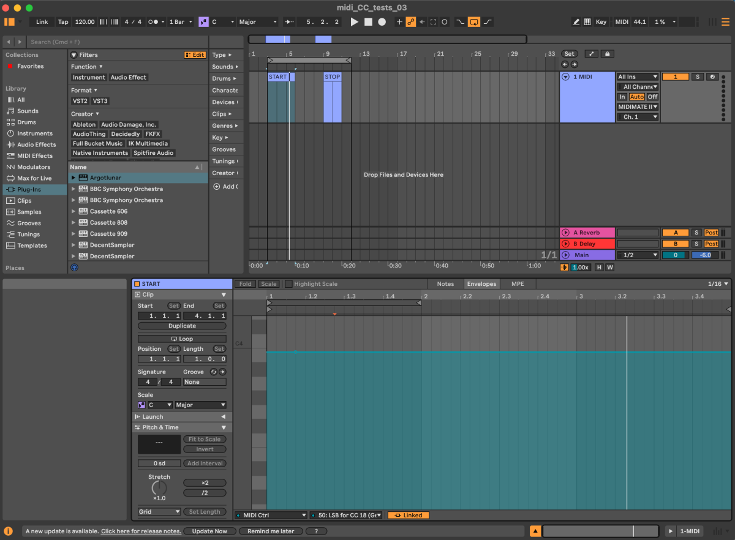
Task: Expand the Launch section
Action: [x=224, y=416]
